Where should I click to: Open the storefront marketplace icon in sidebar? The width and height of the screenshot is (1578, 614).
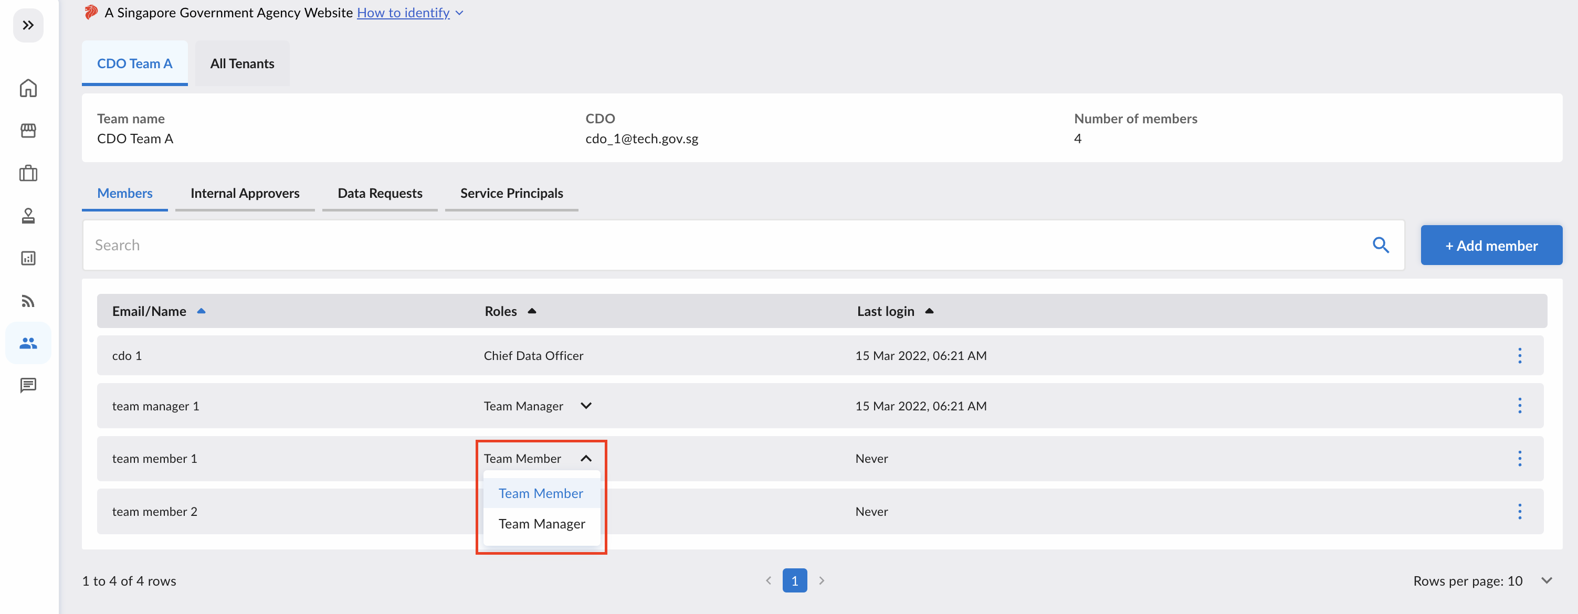[28, 130]
